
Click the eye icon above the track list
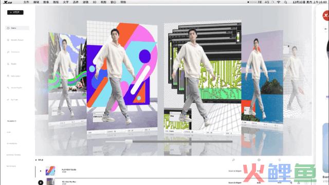(259, 160)
